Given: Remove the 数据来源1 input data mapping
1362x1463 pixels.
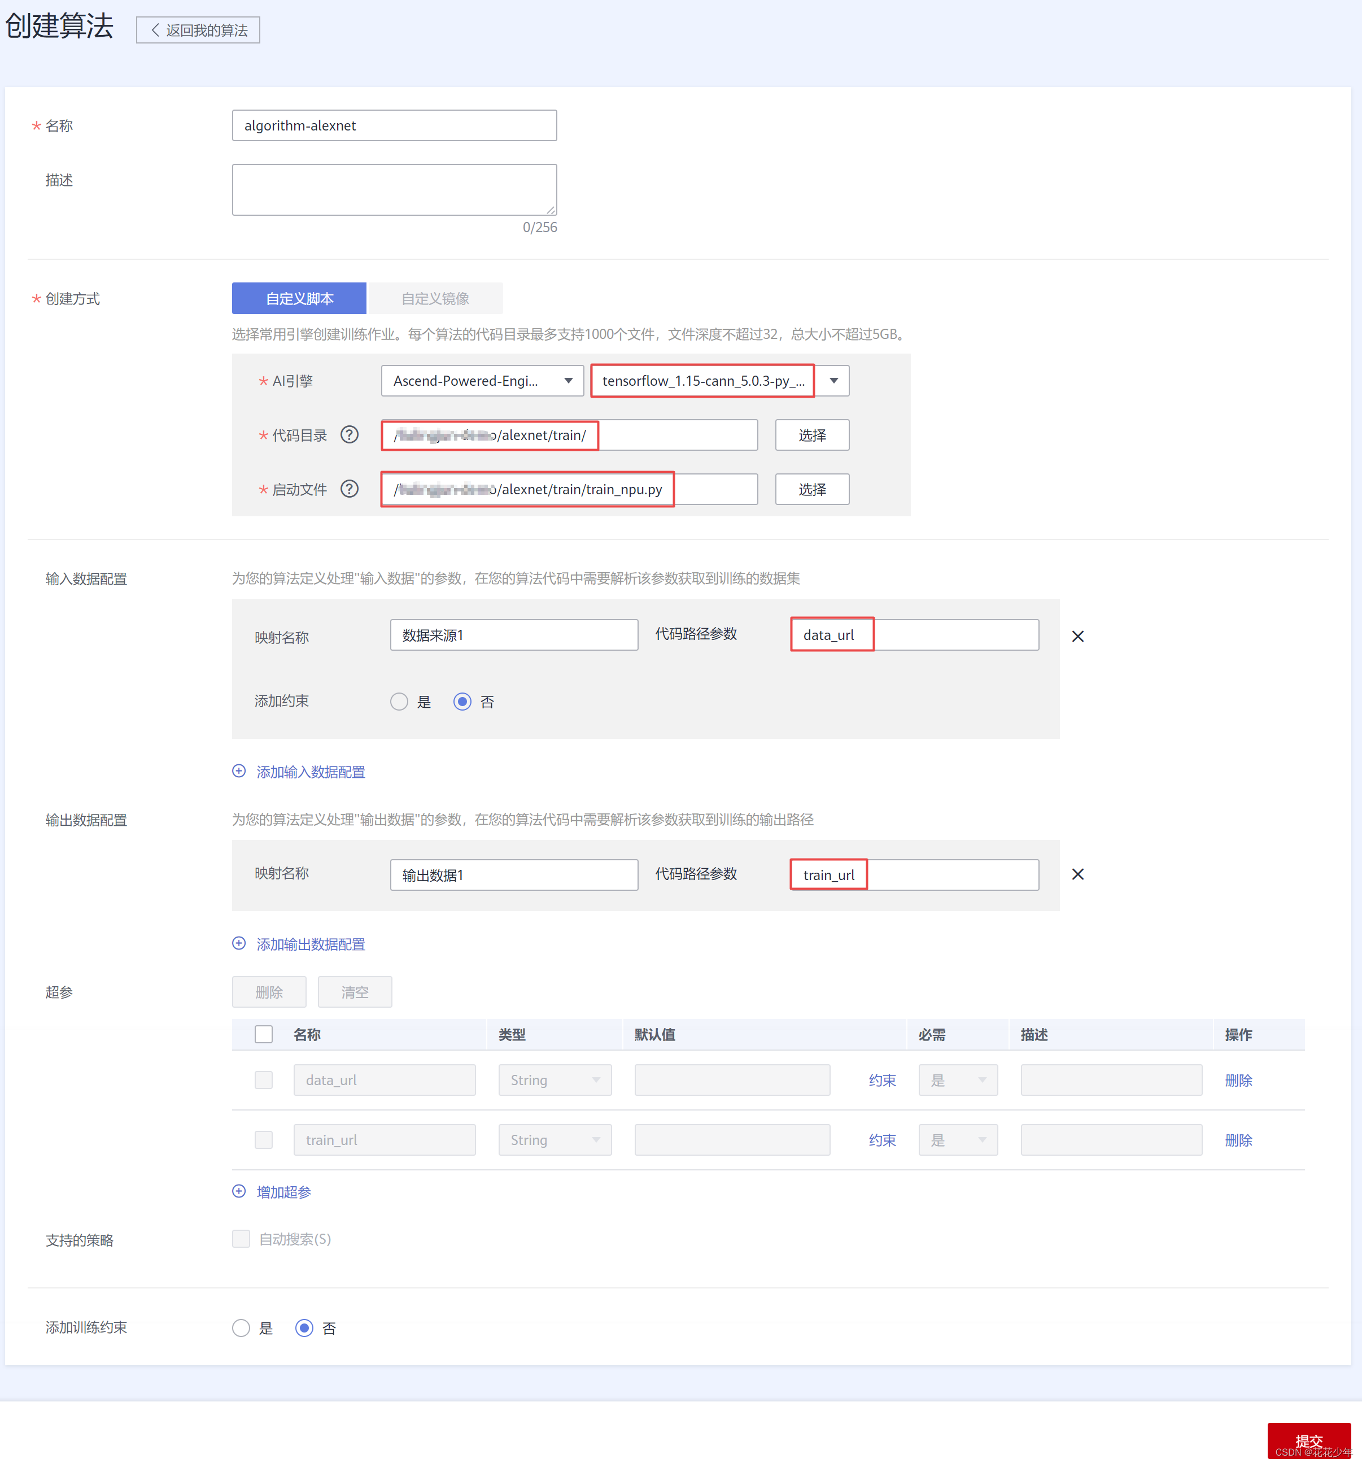Looking at the screenshot, I should tap(1077, 636).
